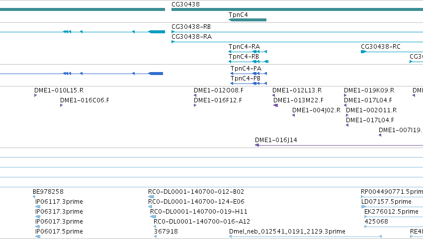Click the IP06117.3prime EST glyph
The image size is (423, 239).
38,207
